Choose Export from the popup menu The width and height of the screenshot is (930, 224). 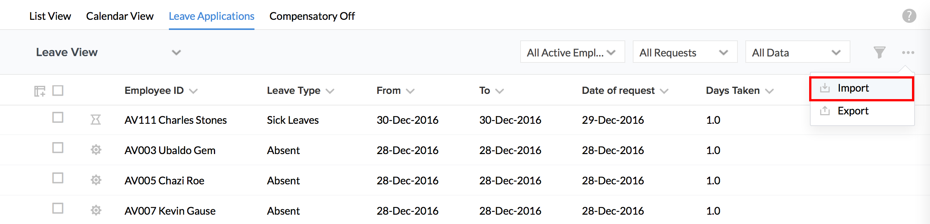coord(853,111)
